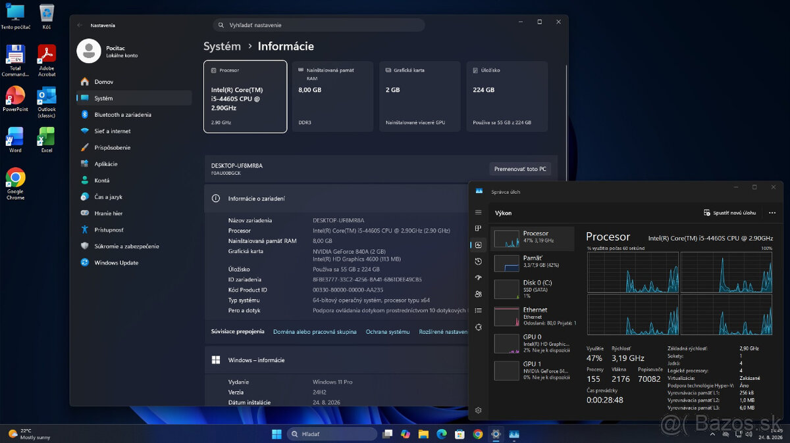Open Hranie hier settings
Screen dimensions: 790x443
tap(134, 213)
